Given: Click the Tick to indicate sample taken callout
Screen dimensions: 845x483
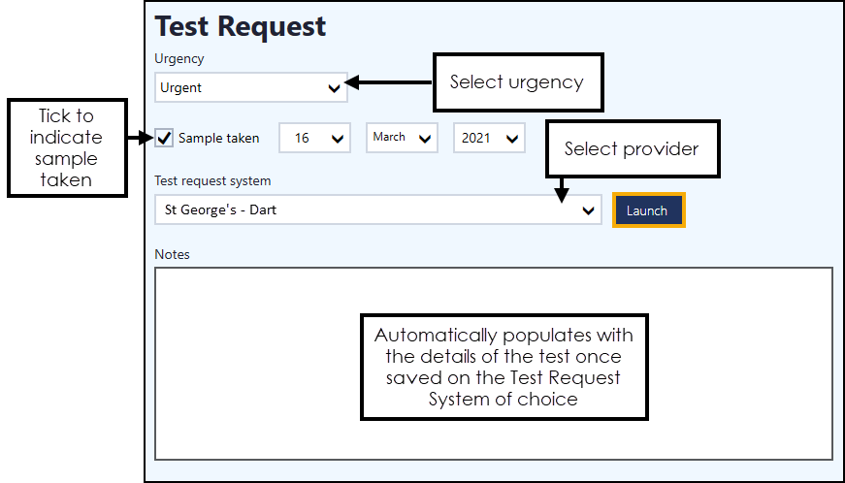Looking at the screenshot, I should 67,147.
